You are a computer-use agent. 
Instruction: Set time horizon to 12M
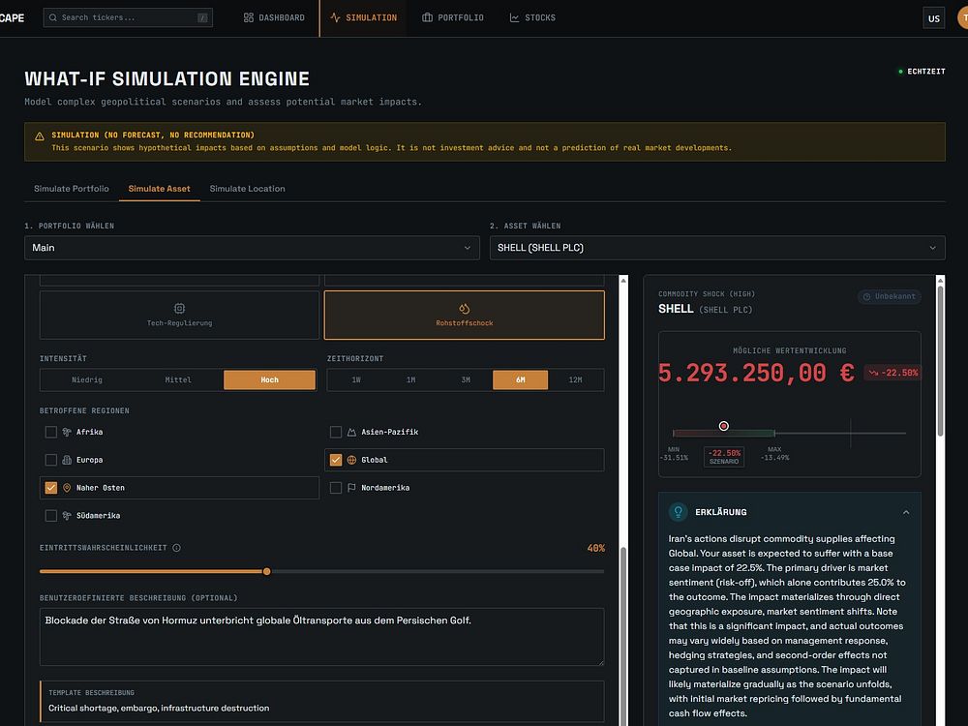[x=575, y=379]
